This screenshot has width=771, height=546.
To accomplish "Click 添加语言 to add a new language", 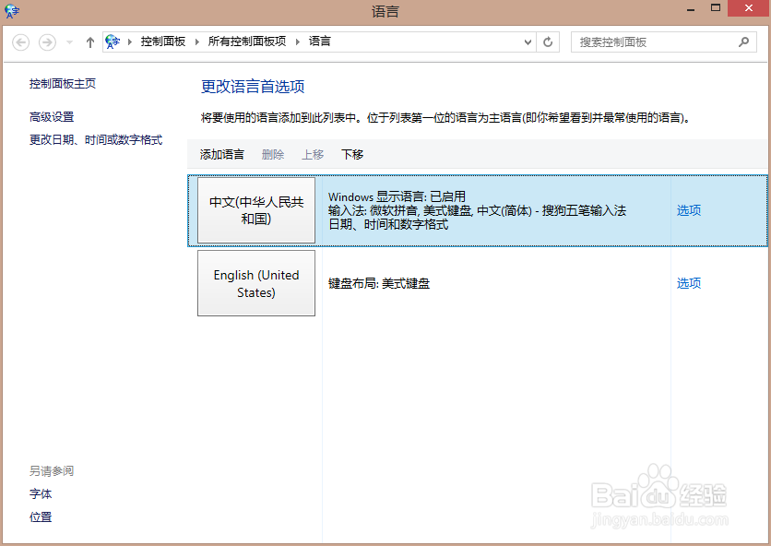I will pyautogui.click(x=220, y=154).
